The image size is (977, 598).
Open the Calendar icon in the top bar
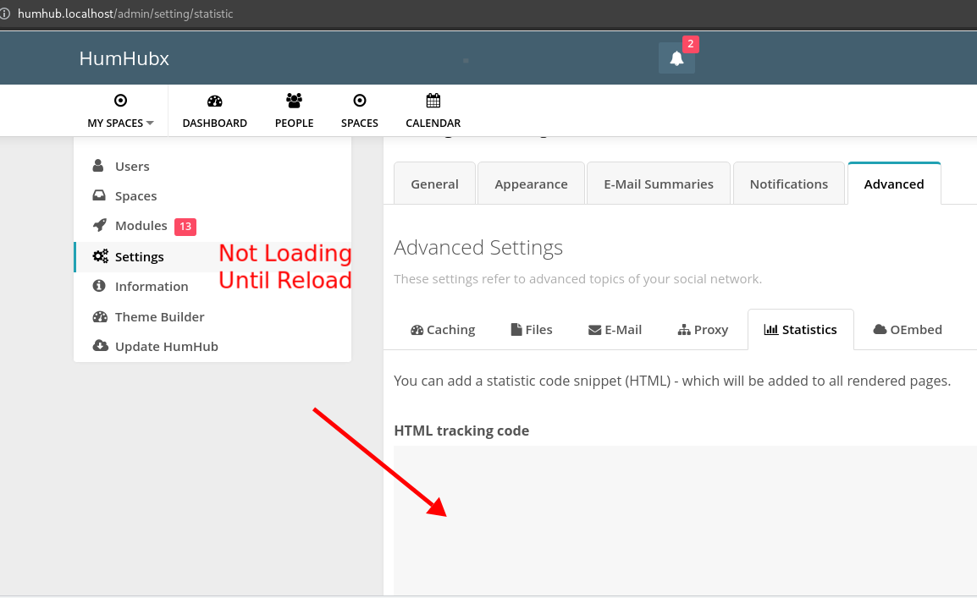[x=433, y=101]
